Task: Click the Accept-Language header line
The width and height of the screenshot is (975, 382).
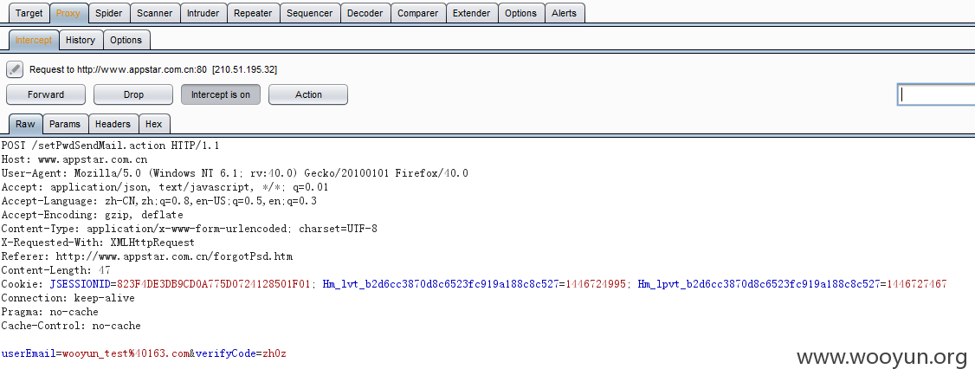Action: point(158,201)
